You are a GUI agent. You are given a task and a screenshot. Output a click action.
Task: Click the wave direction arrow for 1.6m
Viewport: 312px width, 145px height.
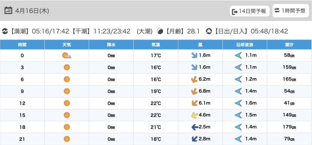[x=238, y=103]
